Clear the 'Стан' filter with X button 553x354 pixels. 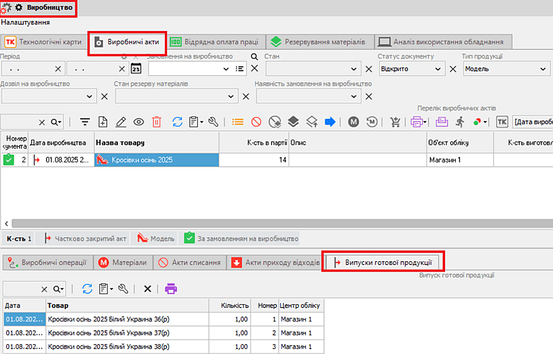369,69
